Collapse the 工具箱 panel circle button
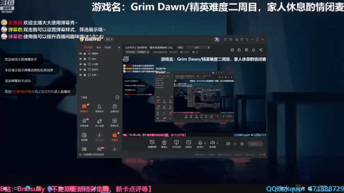The image size is (344, 193). tap(117, 97)
